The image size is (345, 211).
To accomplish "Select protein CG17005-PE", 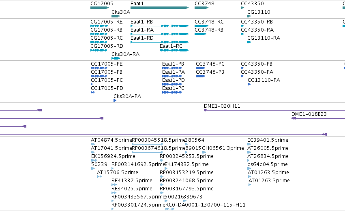I will 99,68.
